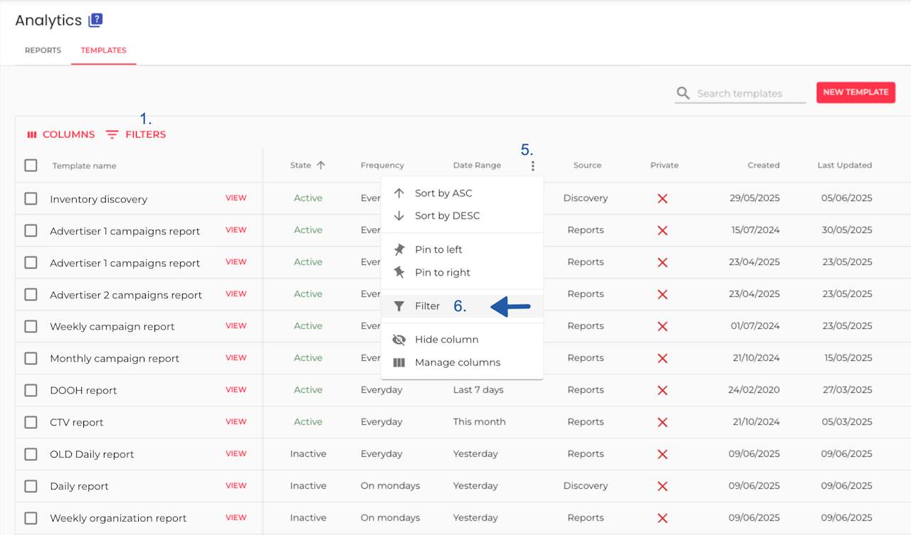The image size is (911, 535).
Task: Click Private red X for Daily report
Action: (x=663, y=486)
